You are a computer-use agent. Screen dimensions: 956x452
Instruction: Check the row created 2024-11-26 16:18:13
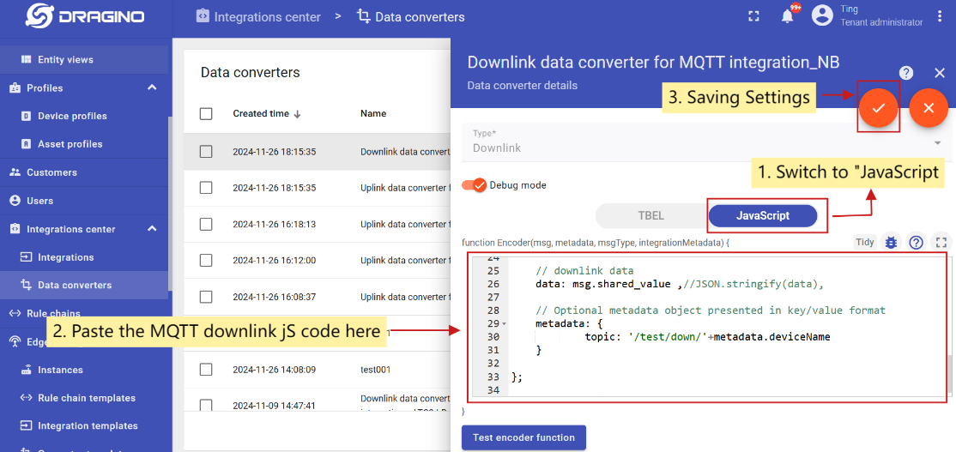click(x=206, y=224)
